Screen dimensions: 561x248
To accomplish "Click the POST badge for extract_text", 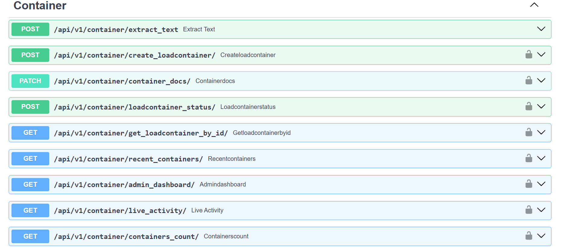I will click(30, 29).
